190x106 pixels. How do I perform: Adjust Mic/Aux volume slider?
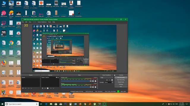click(76, 87)
